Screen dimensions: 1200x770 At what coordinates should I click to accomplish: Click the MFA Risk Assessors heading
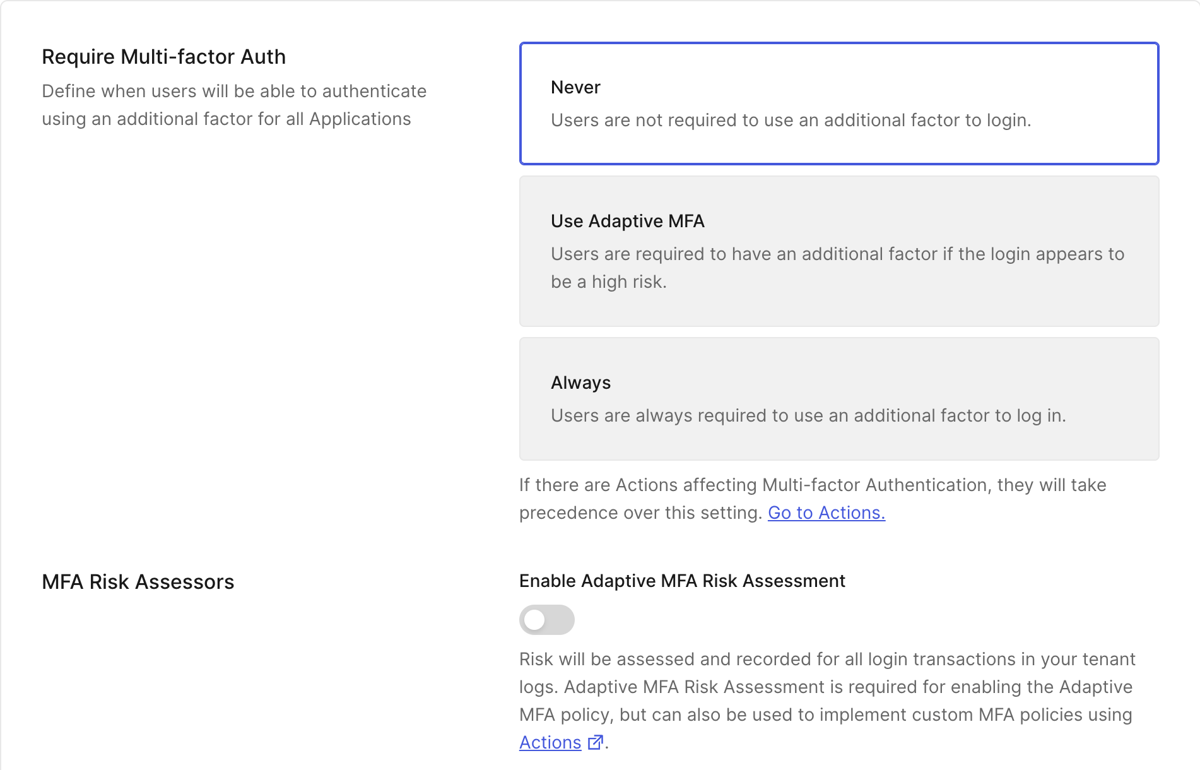138,582
